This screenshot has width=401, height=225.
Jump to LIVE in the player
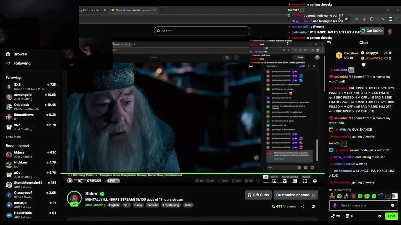click(x=112, y=181)
